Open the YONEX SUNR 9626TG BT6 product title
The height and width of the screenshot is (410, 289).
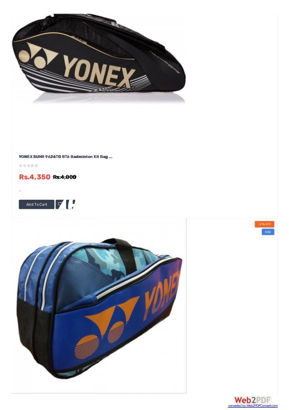(66, 157)
